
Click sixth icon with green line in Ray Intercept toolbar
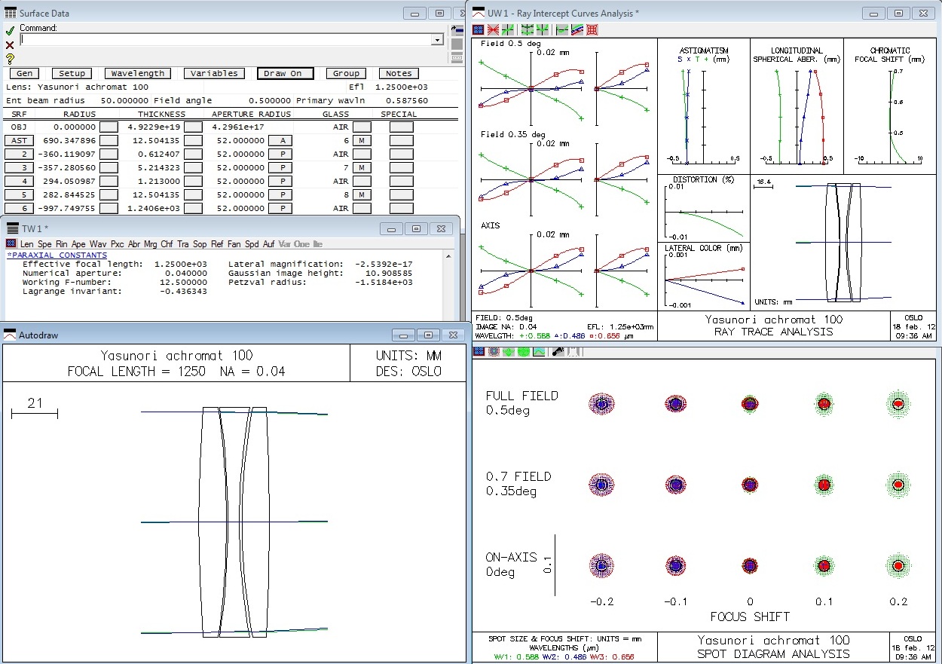click(562, 30)
